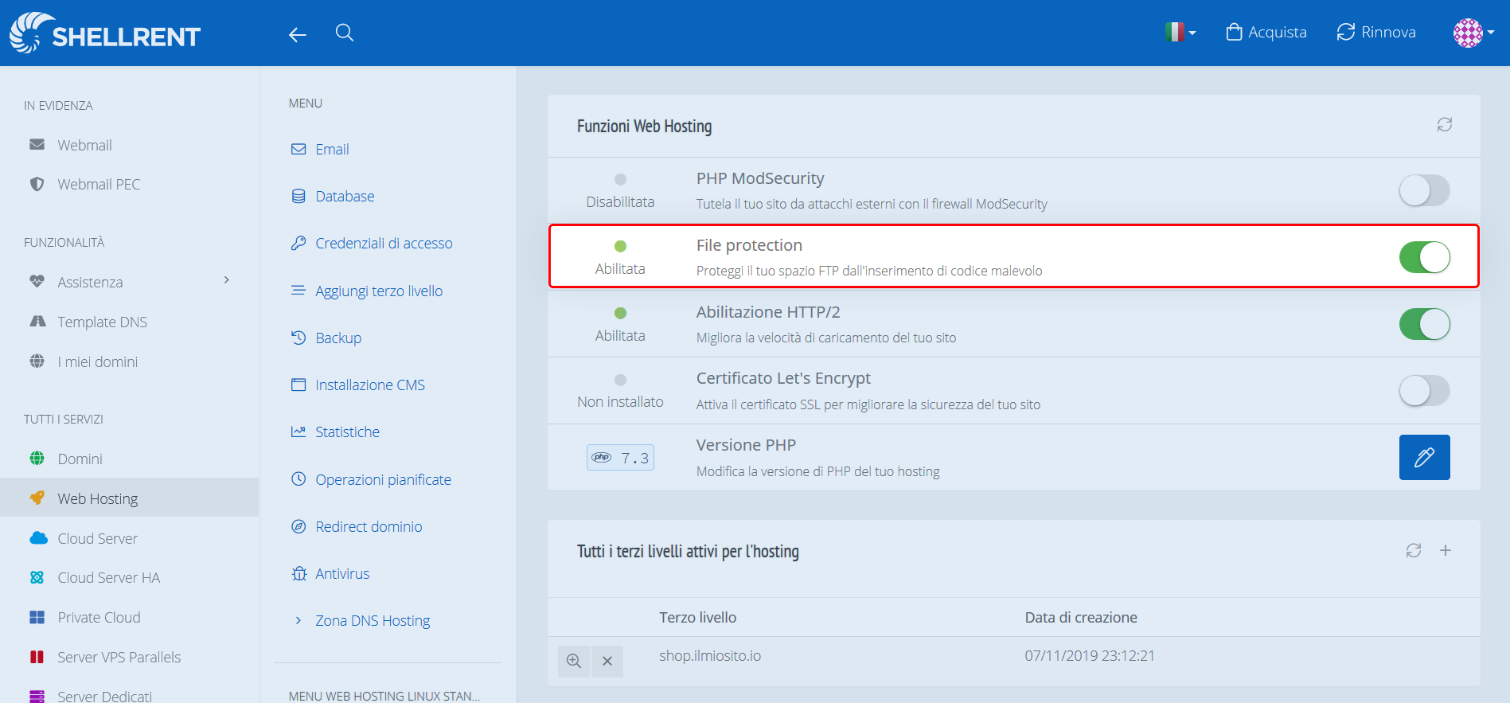
Task: Click the key icon for Credenziali
Action: pyautogui.click(x=298, y=243)
